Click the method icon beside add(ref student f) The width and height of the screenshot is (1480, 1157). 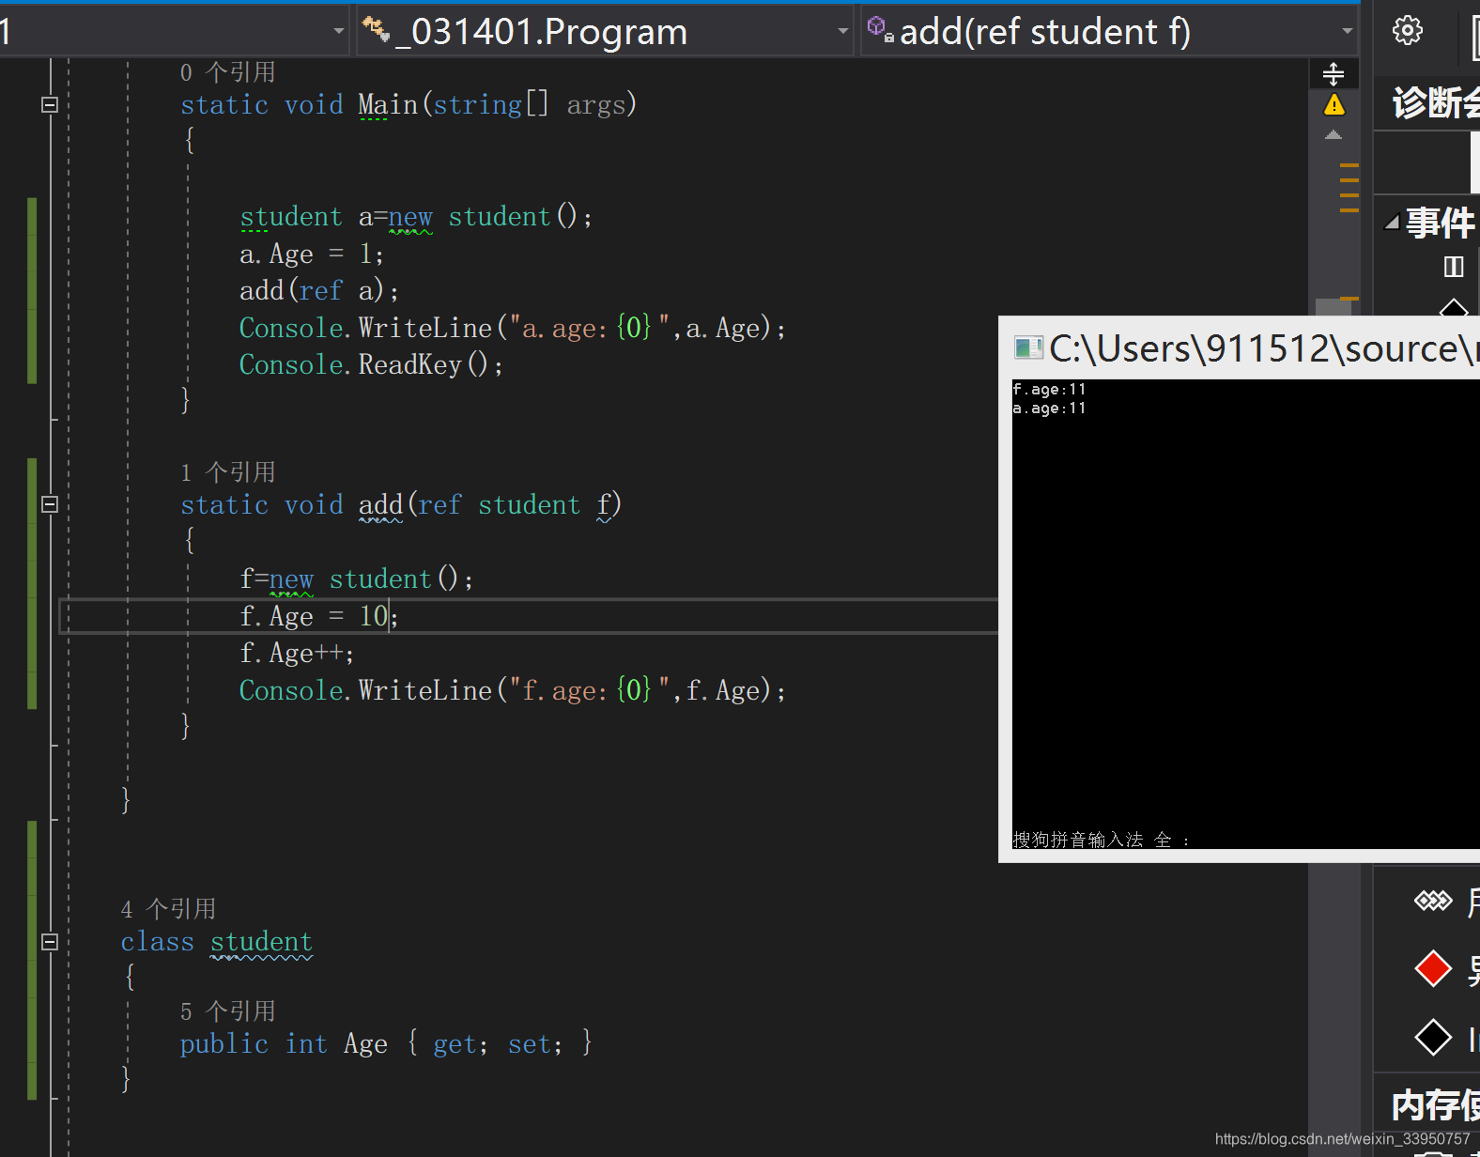coord(880,29)
